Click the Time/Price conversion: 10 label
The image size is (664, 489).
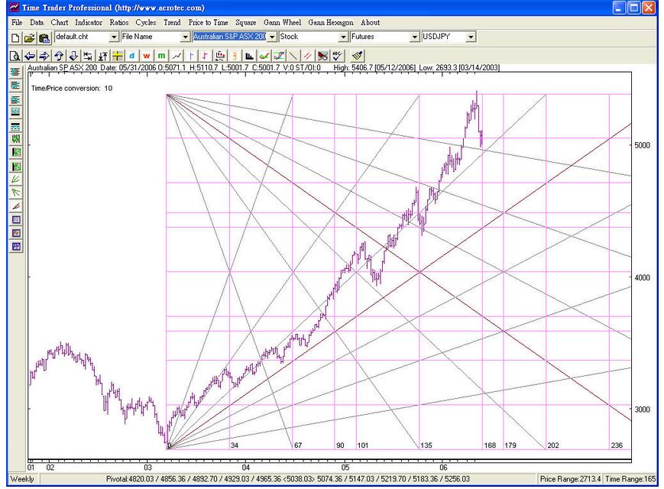point(72,88)
